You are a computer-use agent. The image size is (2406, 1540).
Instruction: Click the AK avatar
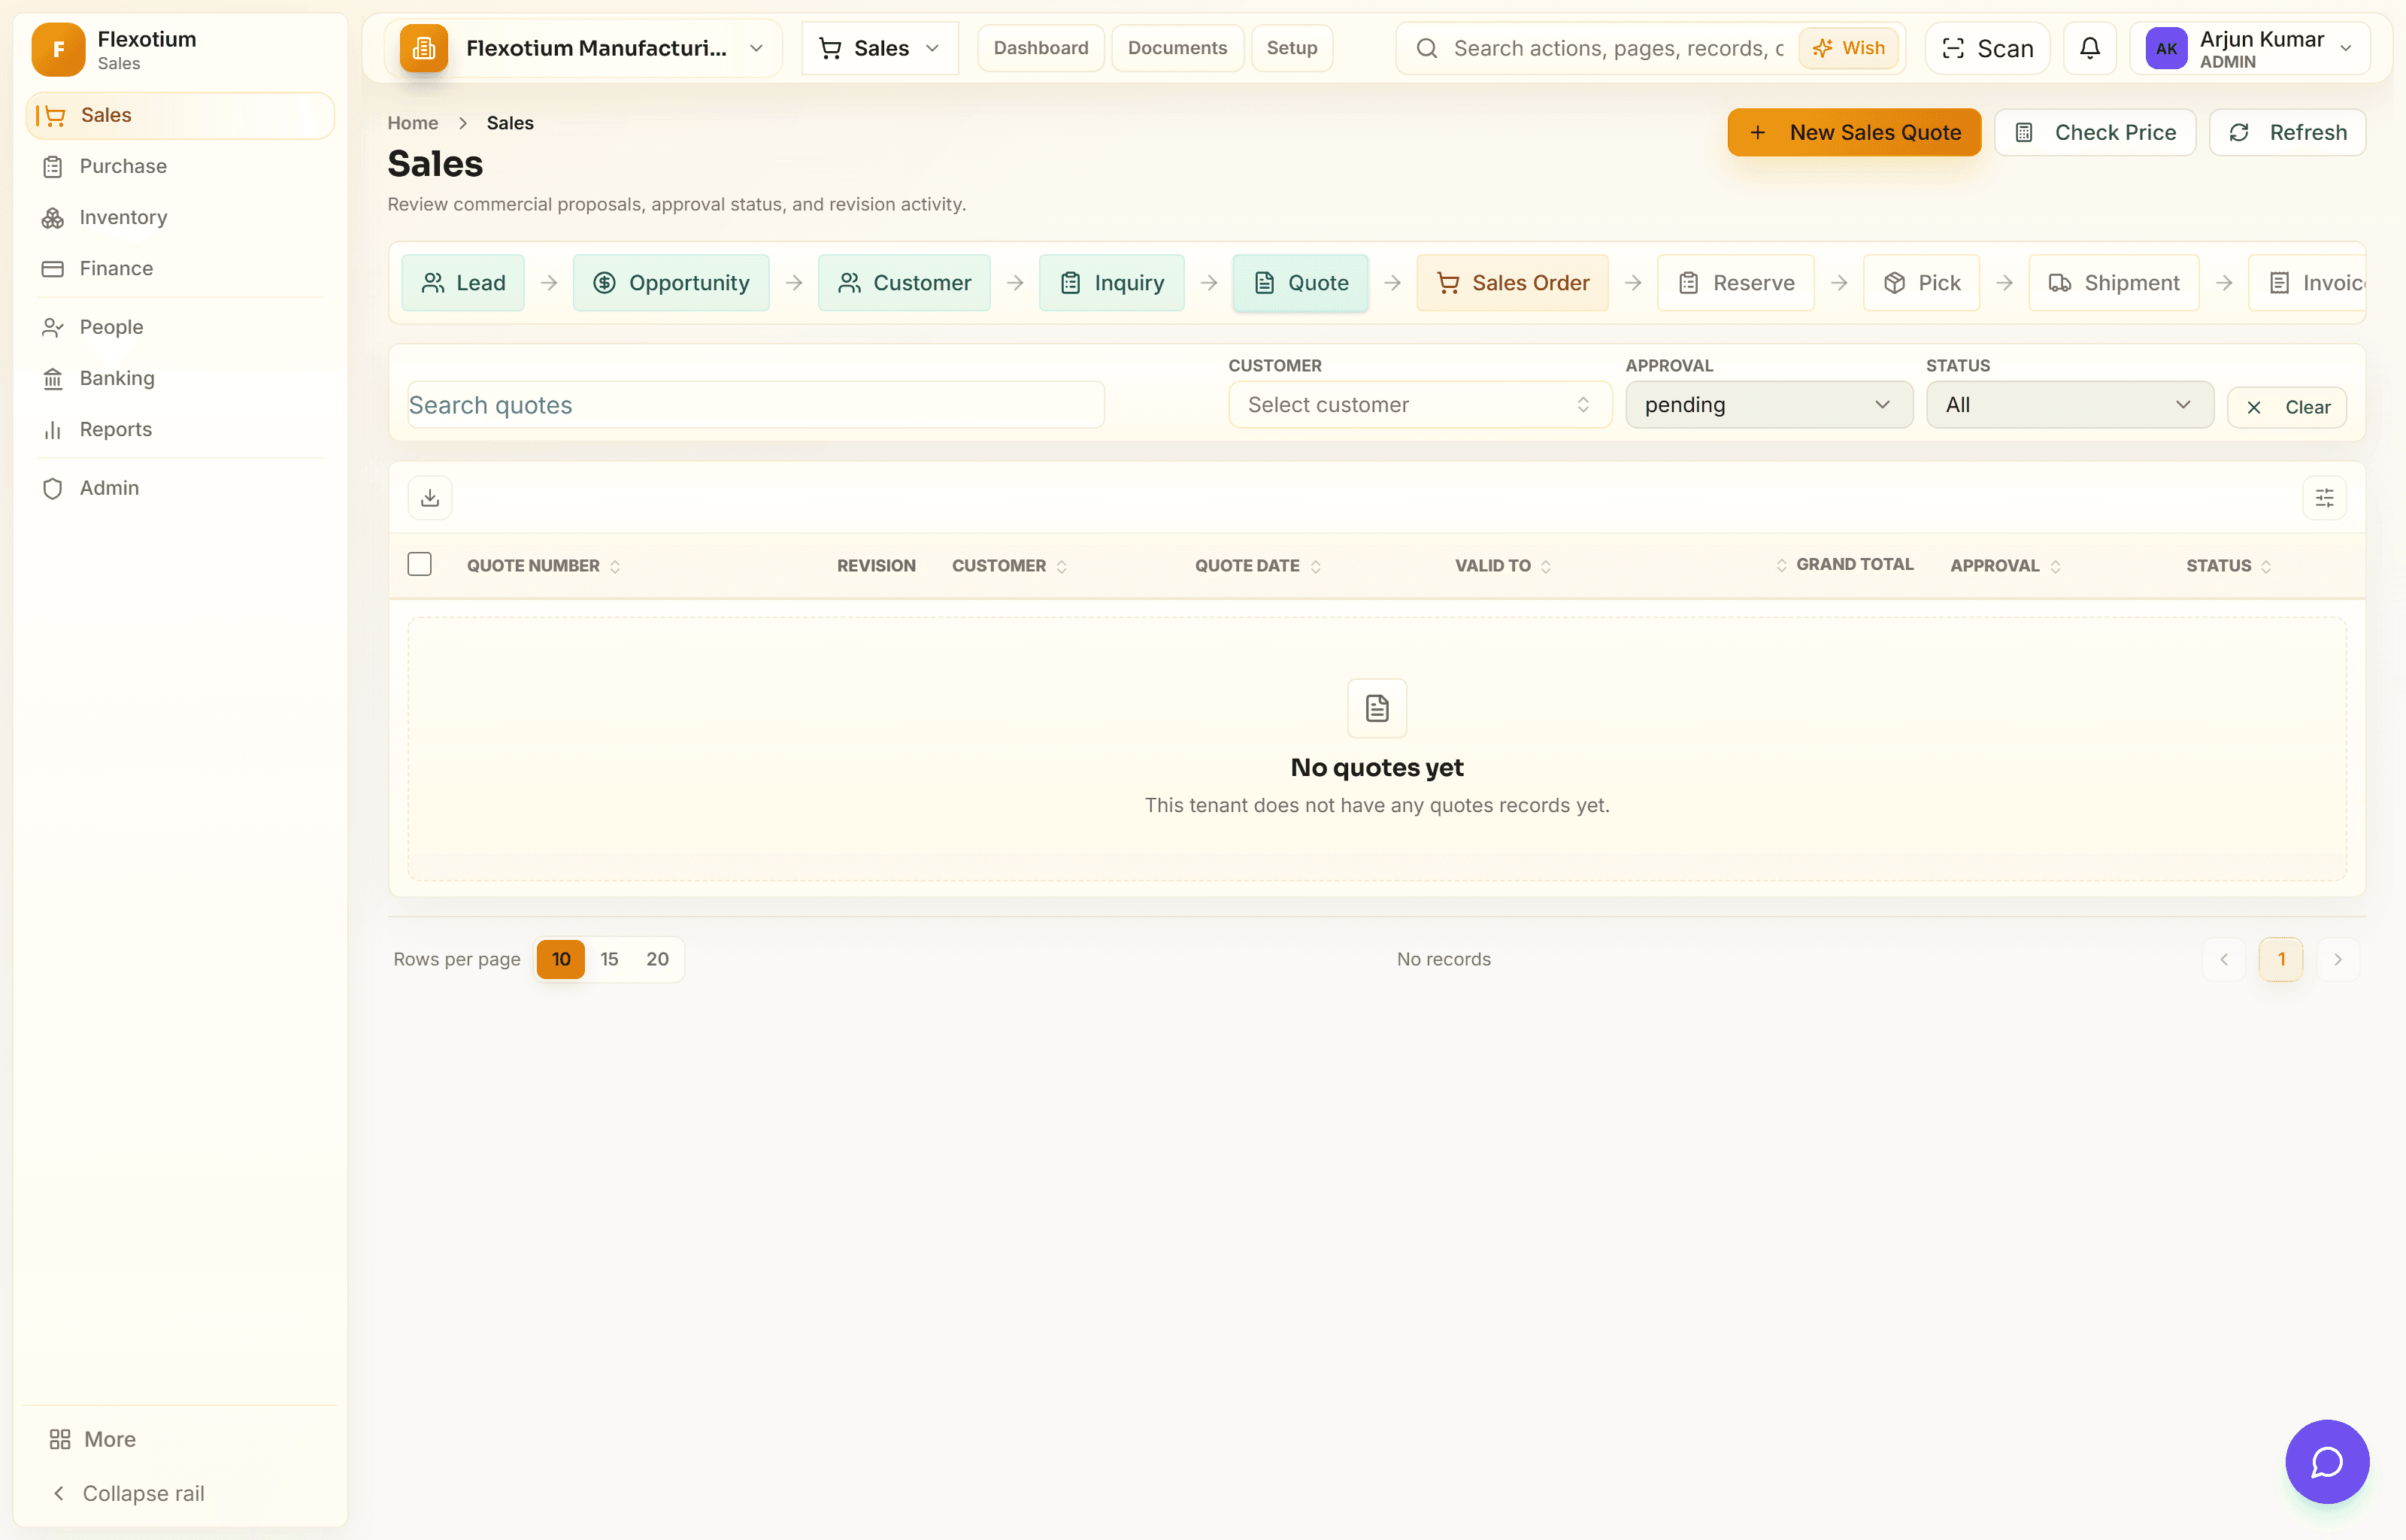(2166, 48)
